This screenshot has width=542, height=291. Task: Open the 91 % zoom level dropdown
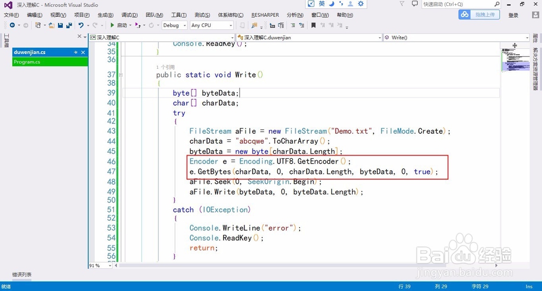[x=101, y=266]
